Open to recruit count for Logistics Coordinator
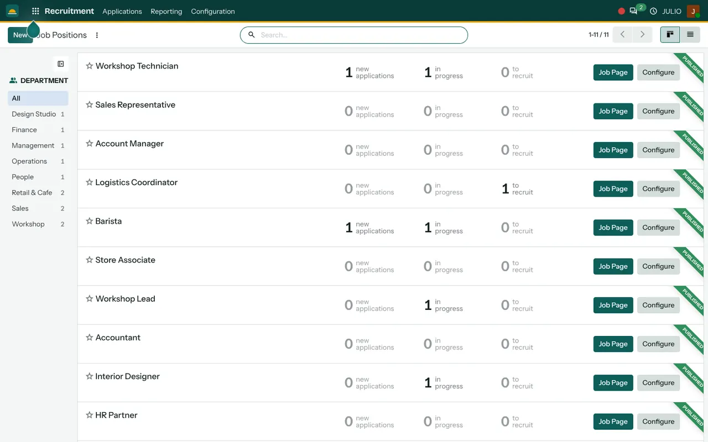The height and width of the screenshot is (442, 708). [x=517, y=189]
